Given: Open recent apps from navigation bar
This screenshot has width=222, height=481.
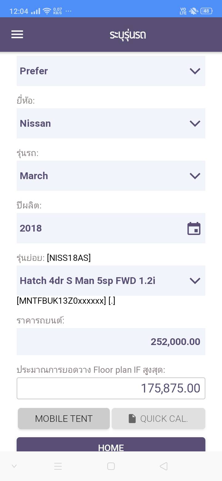Looking at the screenshot, I should coord(58,466).
